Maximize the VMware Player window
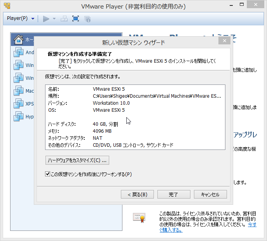This screenshot has width=267, height=241. pos(242,5)
